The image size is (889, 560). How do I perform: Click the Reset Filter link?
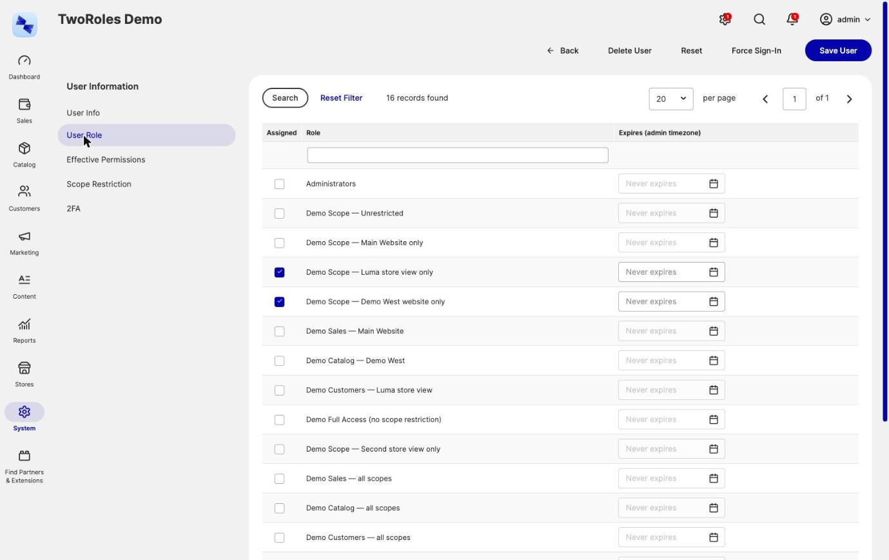(x=341, y=98)
